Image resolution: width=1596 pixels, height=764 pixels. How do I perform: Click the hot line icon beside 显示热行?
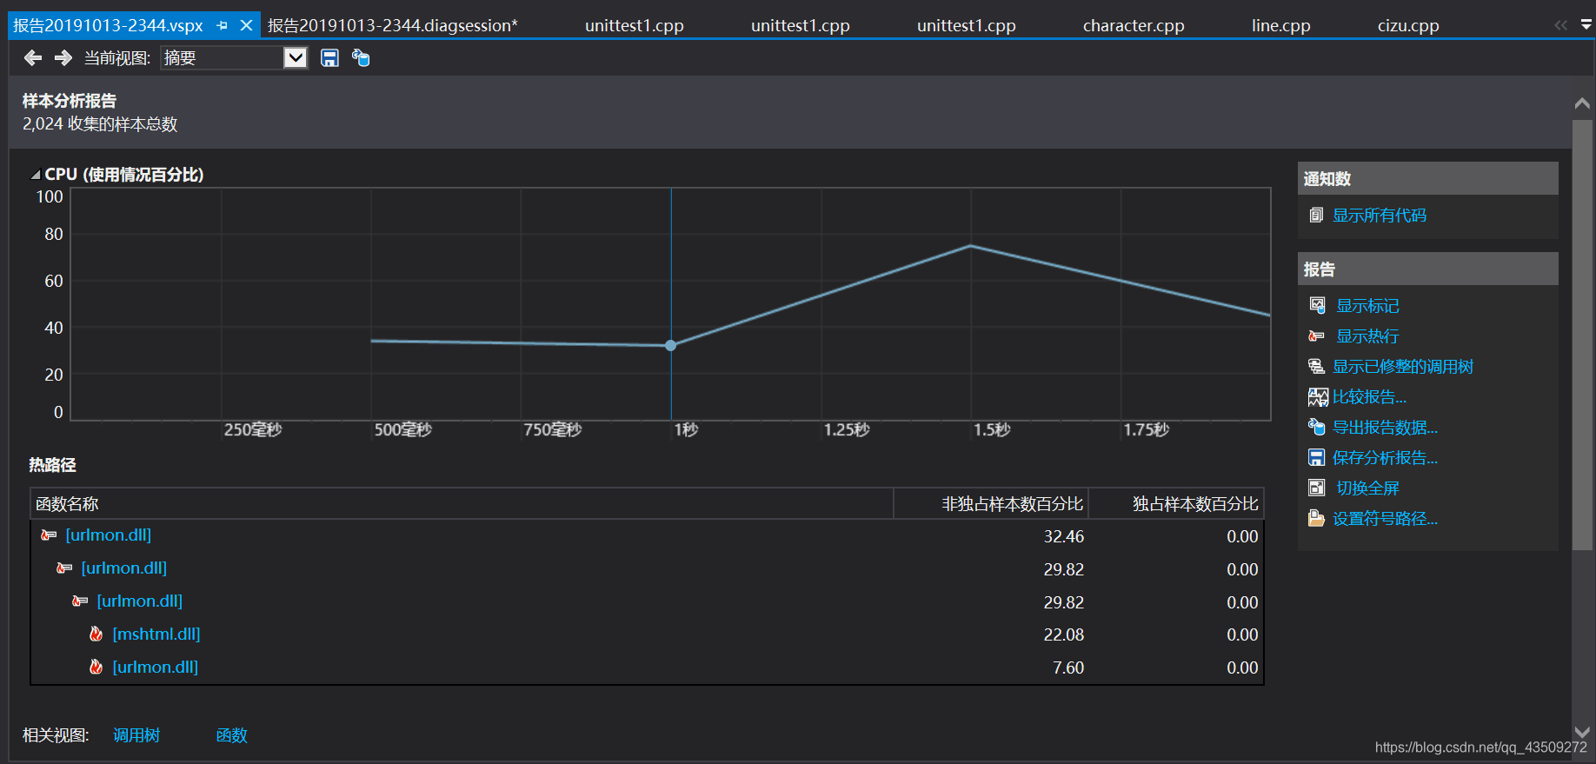click(1317, 335)
